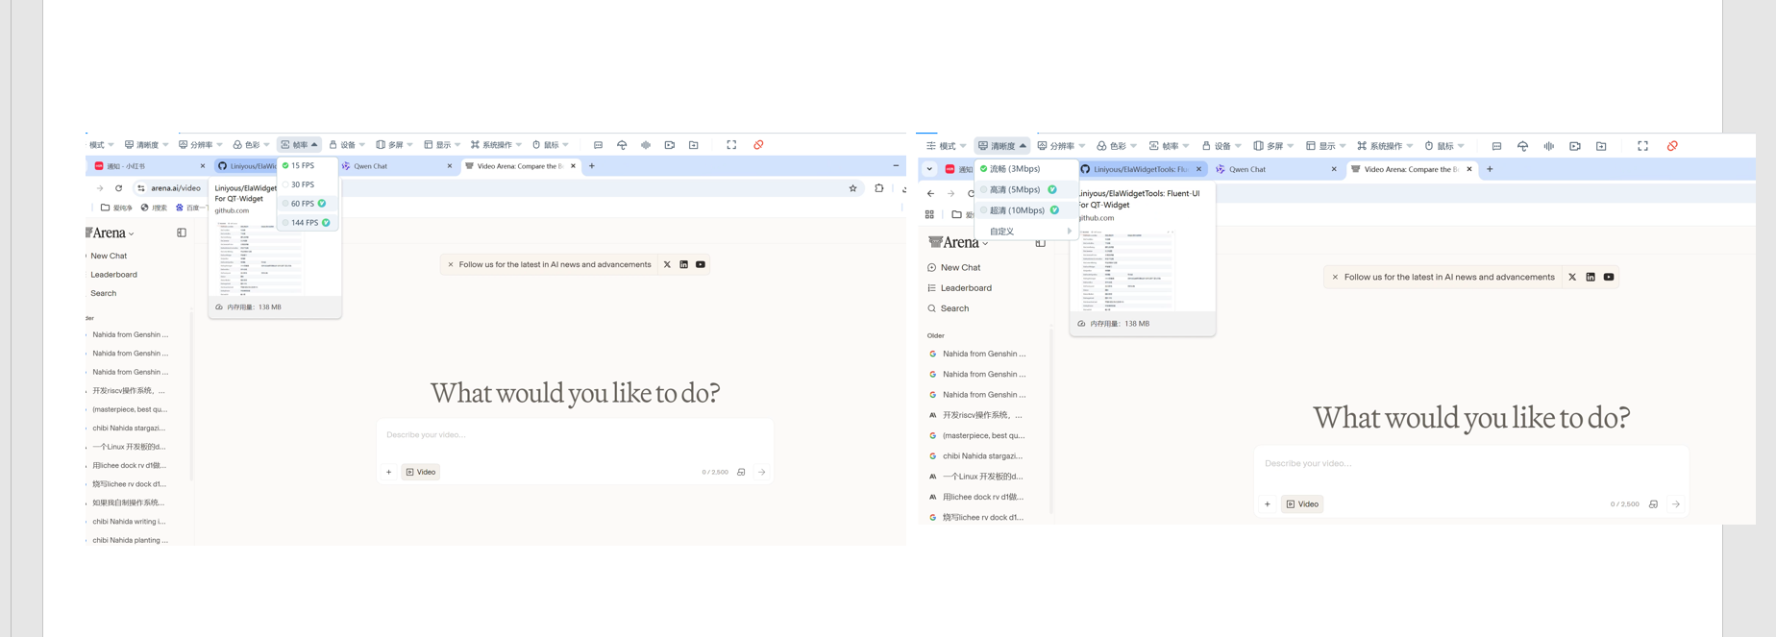
Task: Toggle fullscreen icon in left window toolbar
Action: 731,145
